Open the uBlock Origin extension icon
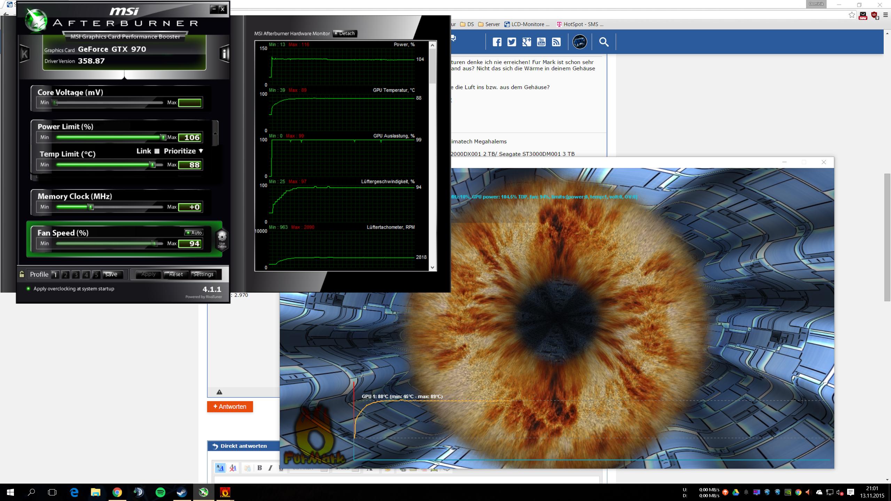This screenshot has width=891, height=501. (874, 15)
